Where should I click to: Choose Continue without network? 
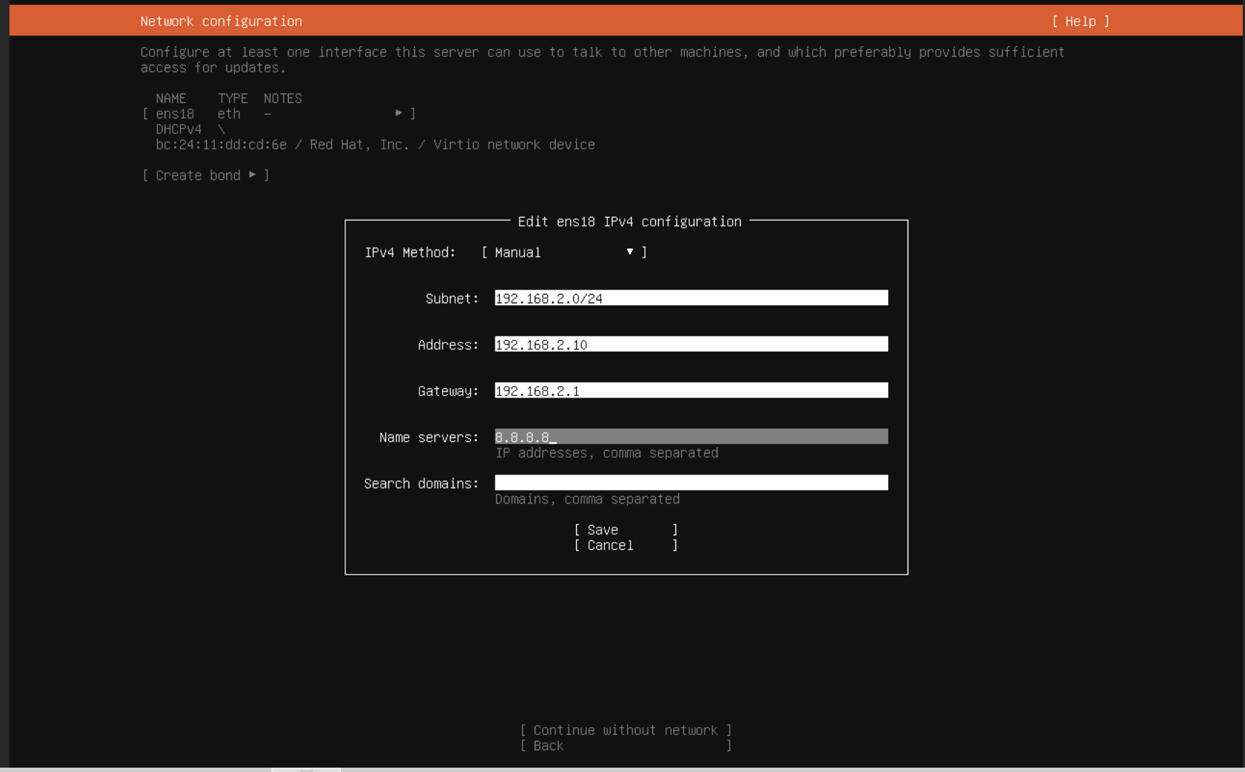[625, 730]
